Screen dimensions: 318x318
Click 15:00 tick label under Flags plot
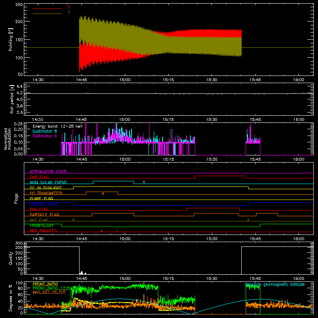click(125, 239)
